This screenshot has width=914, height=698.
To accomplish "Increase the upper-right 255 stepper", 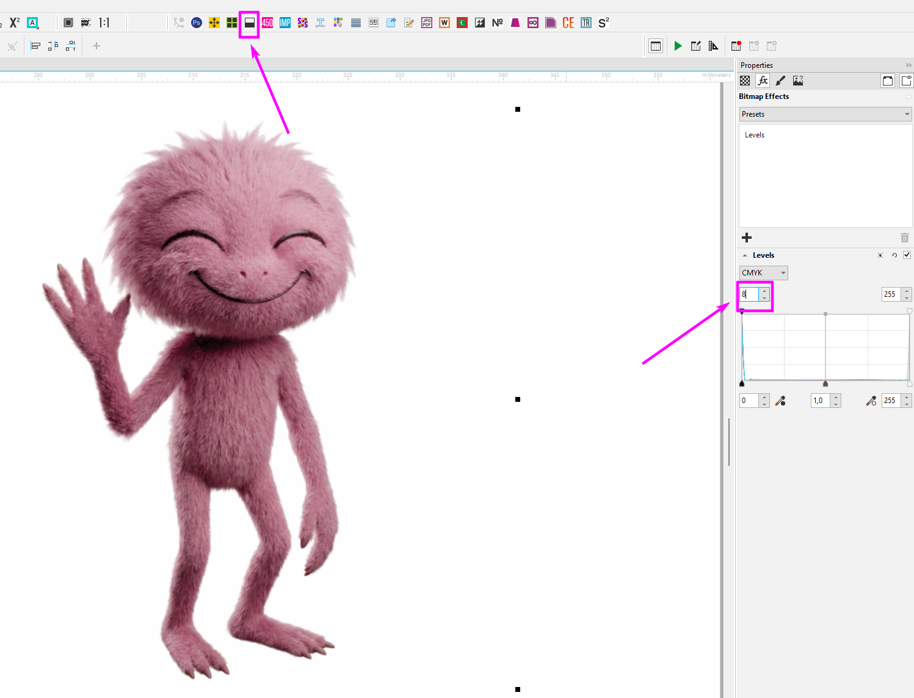I will 907,291.
